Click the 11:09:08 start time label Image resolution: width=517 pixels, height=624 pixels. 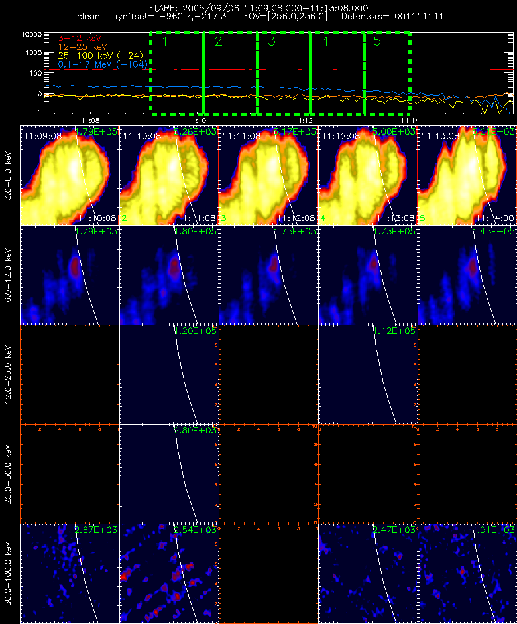(43, 136)
